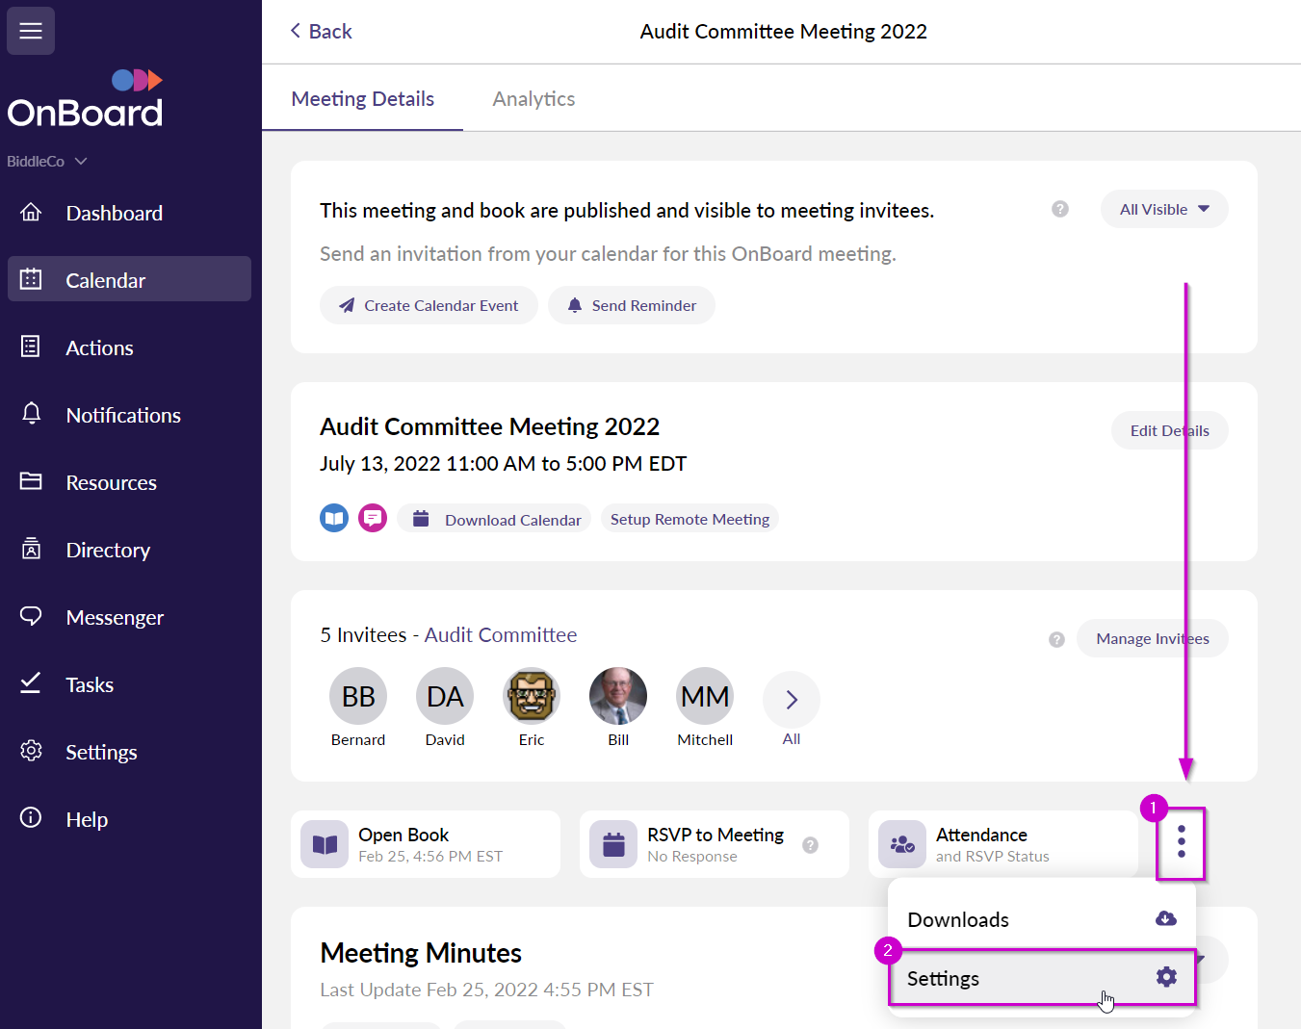Click help icon next to Manage Invitees

click(x=1056, y=639)
